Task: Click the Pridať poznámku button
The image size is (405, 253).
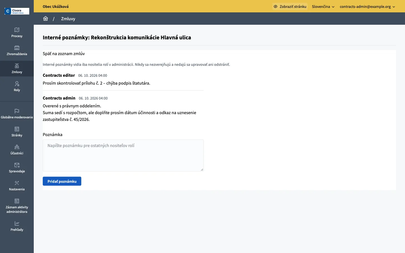Action: 62,181
